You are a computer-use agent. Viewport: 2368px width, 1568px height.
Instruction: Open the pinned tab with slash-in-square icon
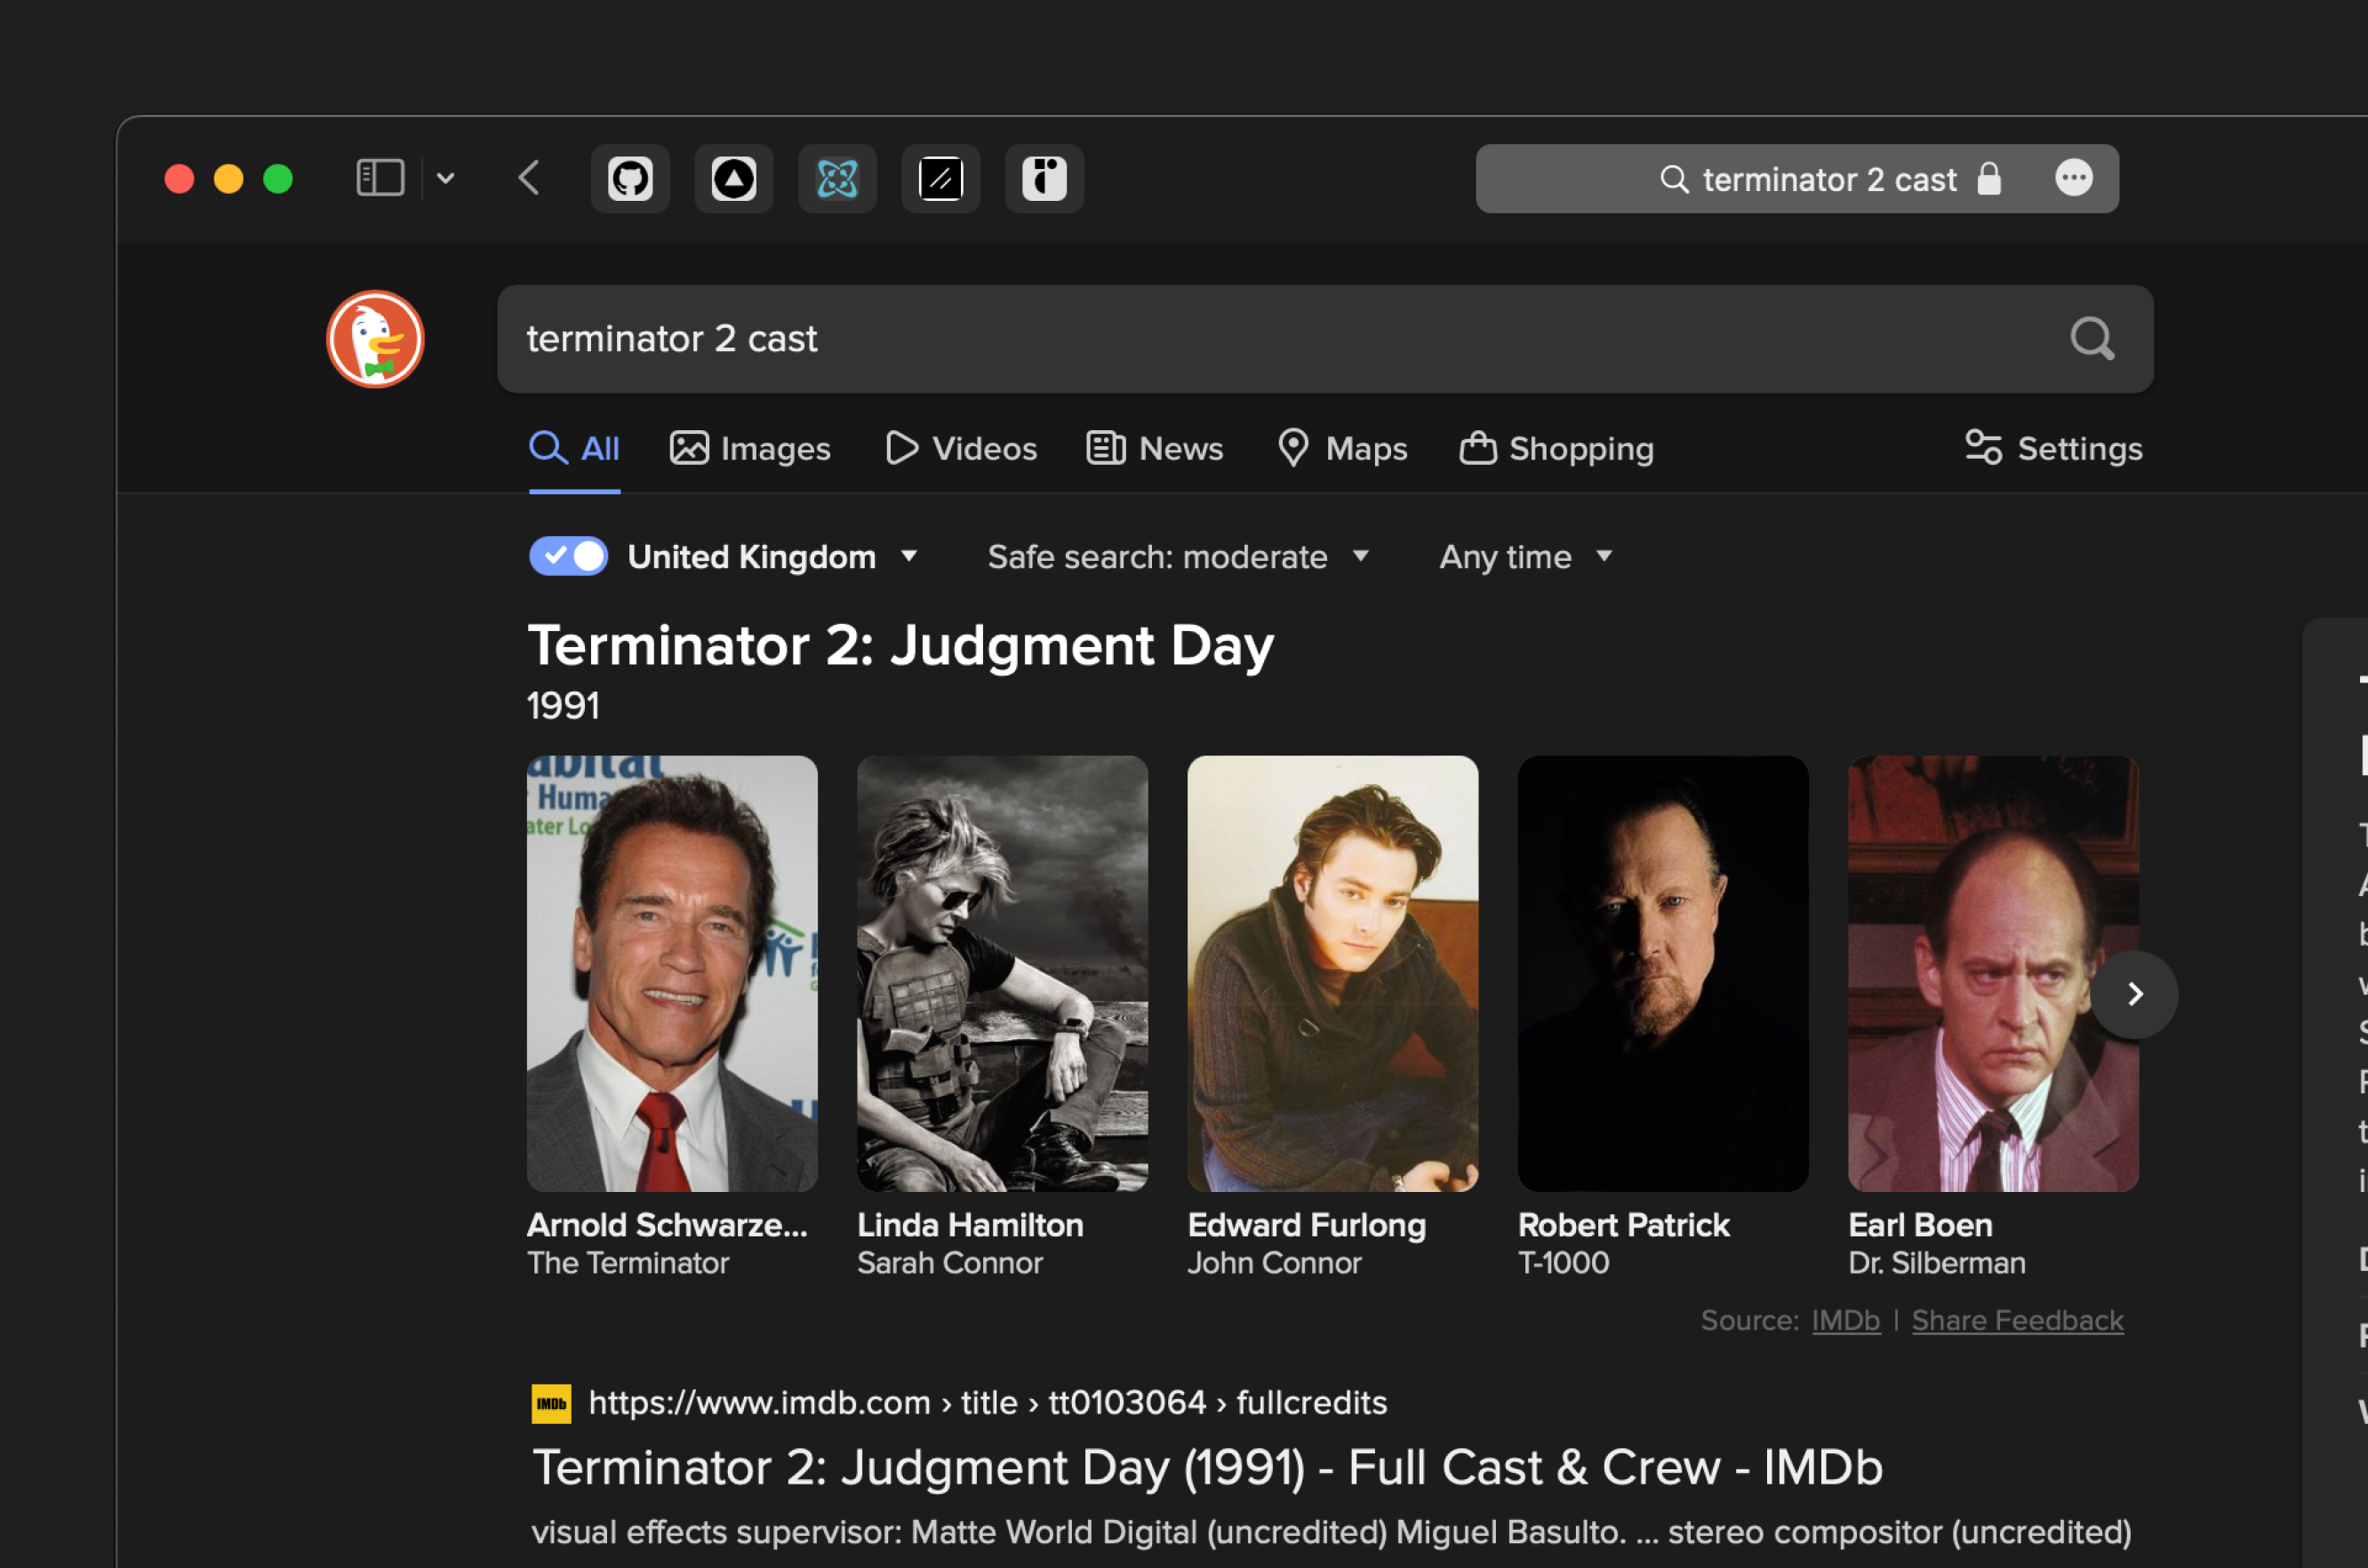tap(940, 179)
